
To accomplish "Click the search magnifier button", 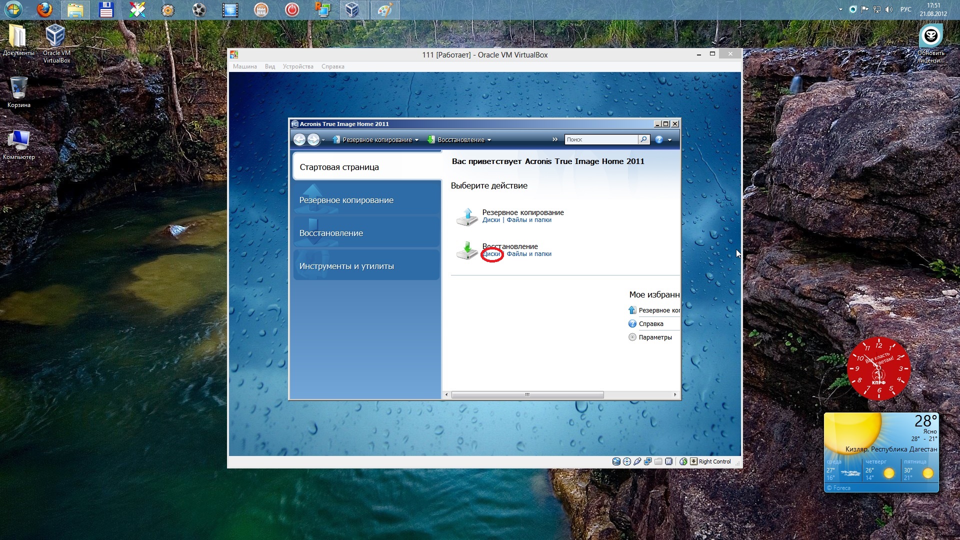I will pyautogui.click(x=644, y=139).
